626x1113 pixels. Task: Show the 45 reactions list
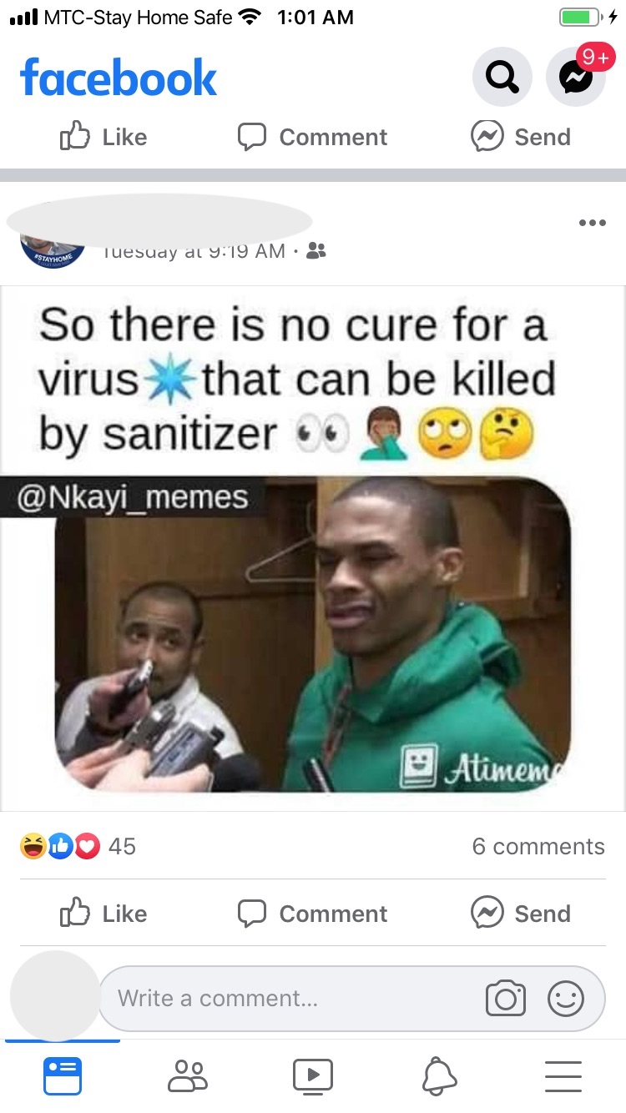tap(78, 846)
